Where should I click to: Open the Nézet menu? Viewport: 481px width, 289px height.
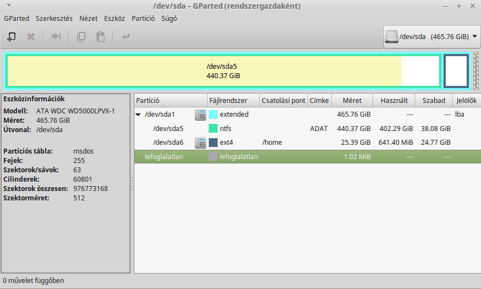pyautogui.click(x=88, y=18)
